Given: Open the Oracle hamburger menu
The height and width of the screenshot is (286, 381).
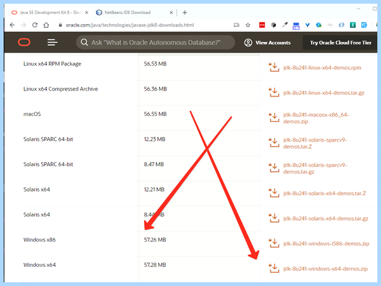Looking at the screenshot, I should click(52, 42).
